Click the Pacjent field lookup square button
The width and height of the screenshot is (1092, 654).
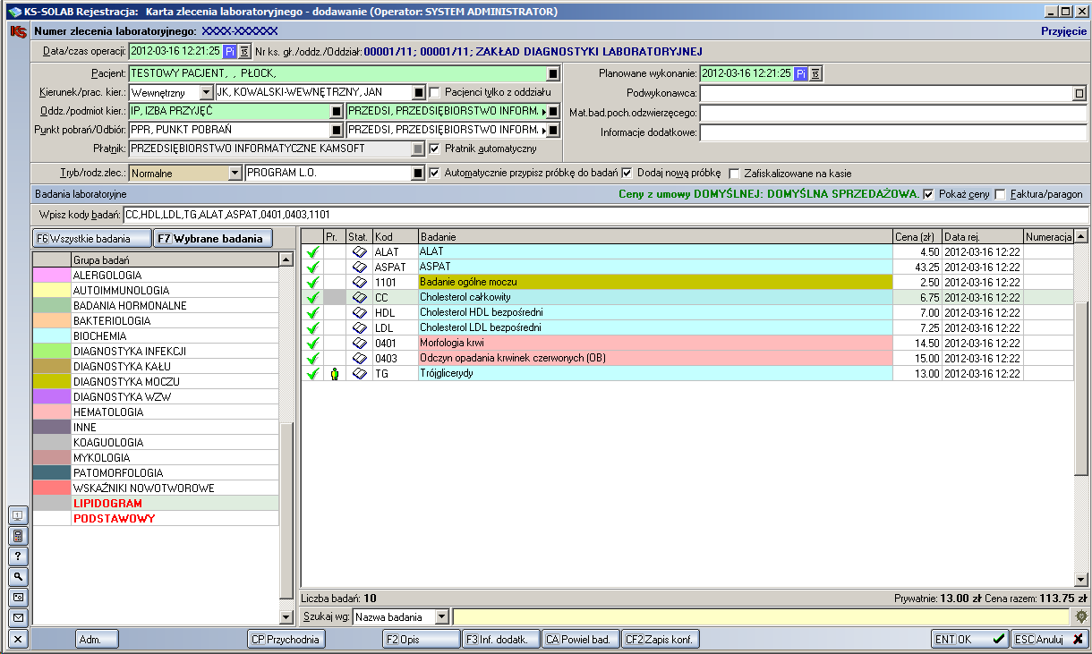coord(553,73)
